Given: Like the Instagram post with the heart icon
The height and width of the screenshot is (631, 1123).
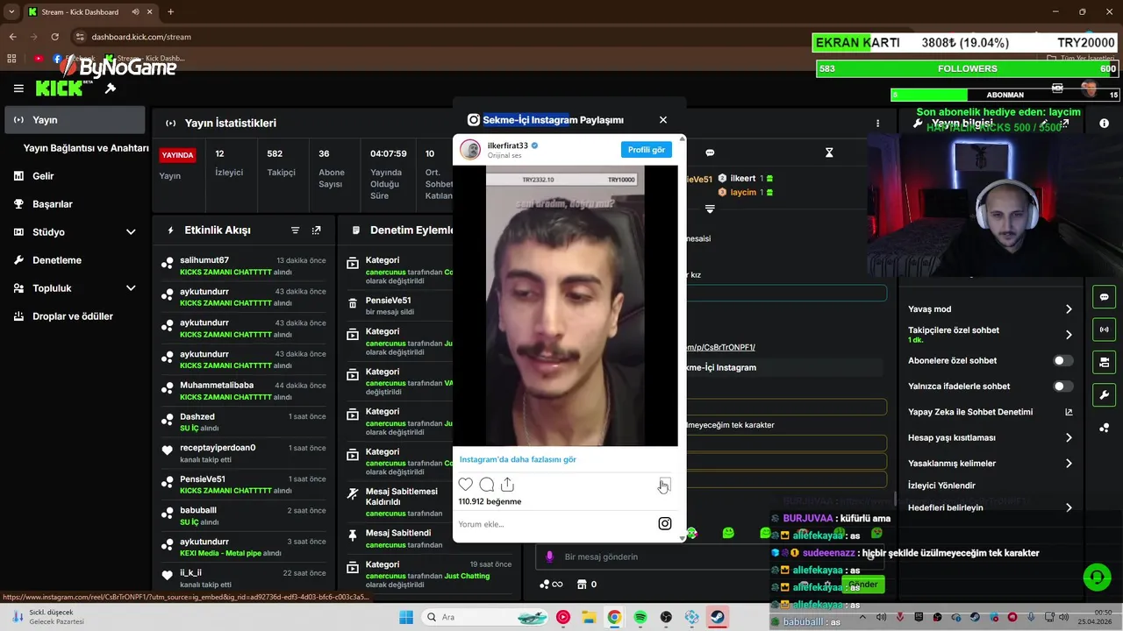Looking at the screenshot, I should pyautogui.click(x=466, y=485).
